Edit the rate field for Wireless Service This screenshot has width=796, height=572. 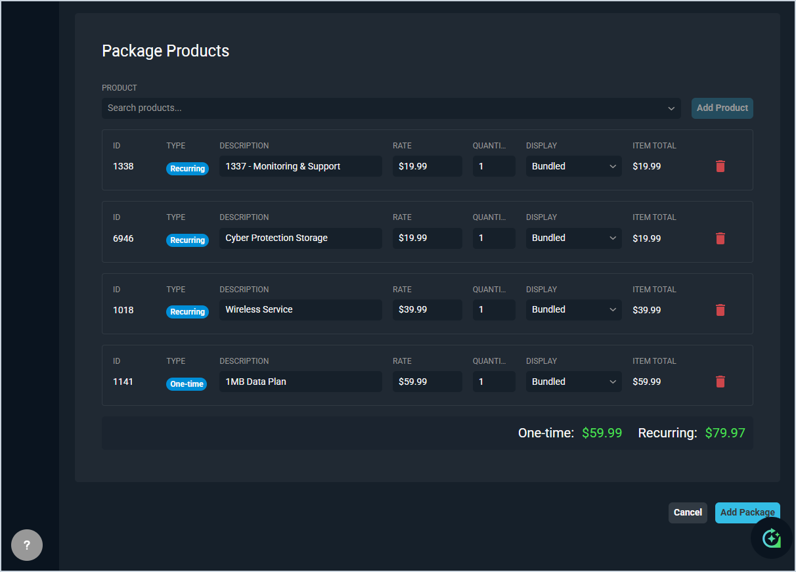click(427, 310)
